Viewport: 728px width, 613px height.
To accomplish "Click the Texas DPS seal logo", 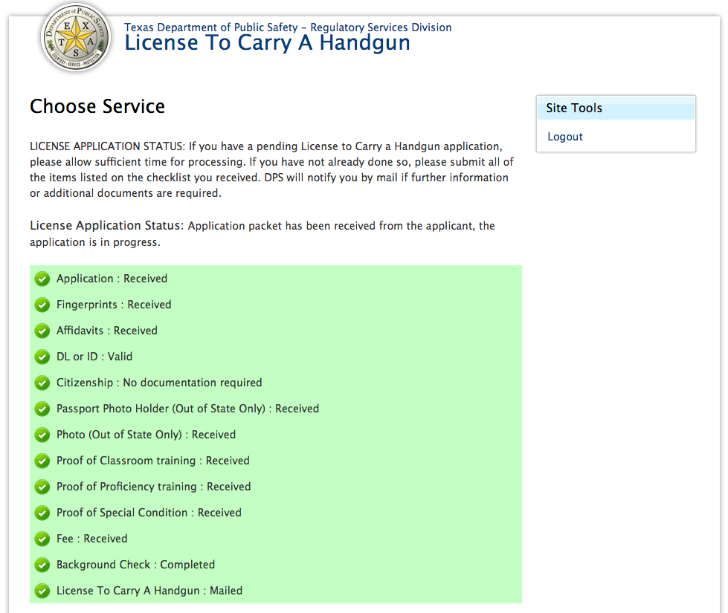I will coord(77,39).
